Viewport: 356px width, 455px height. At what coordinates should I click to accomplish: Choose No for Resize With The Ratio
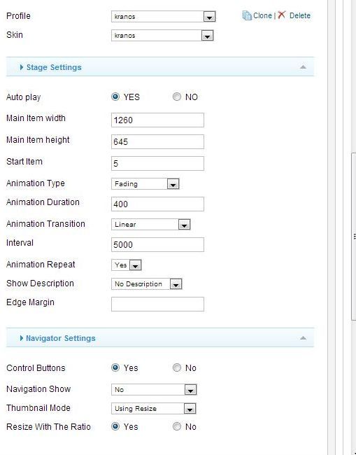pyautogui.click(x=177, y=426)
